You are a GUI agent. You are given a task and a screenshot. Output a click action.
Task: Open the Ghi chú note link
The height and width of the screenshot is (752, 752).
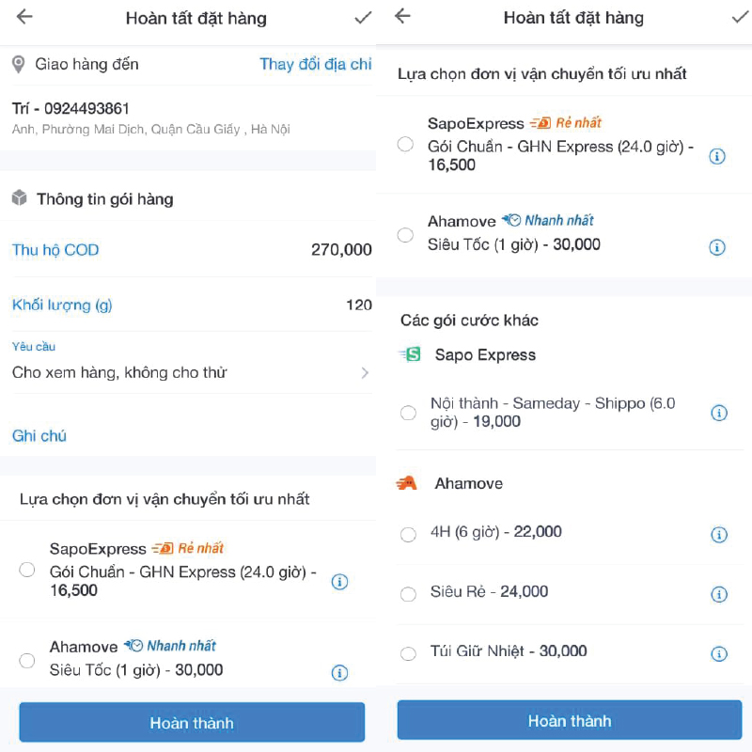click(39, 435)
